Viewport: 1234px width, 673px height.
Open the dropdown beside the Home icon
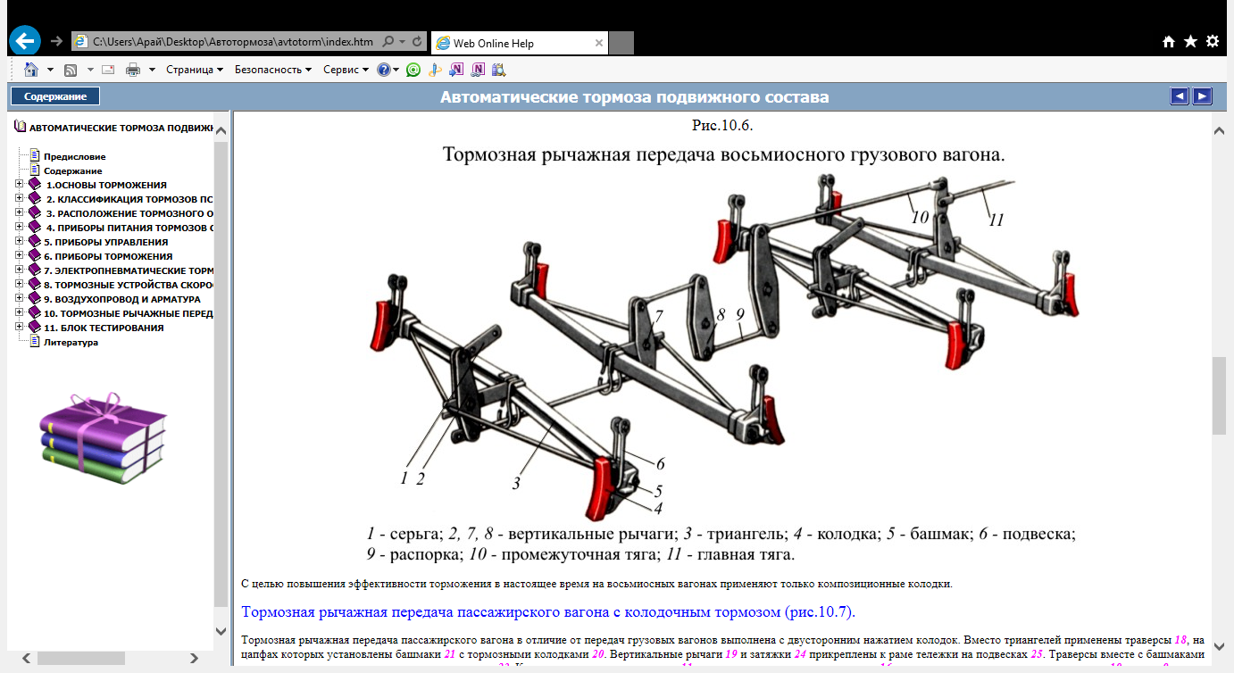pos(50,70)
